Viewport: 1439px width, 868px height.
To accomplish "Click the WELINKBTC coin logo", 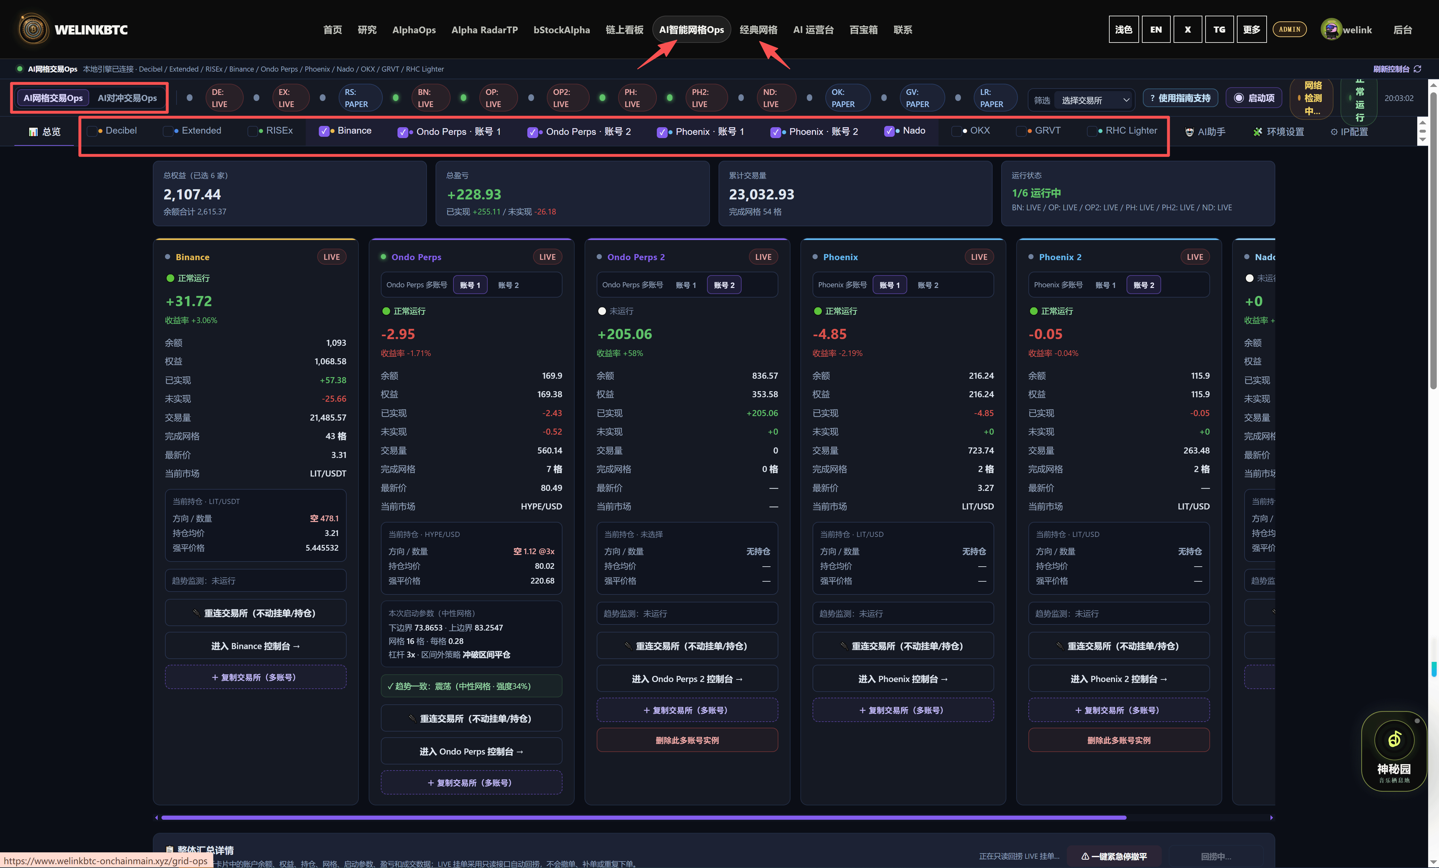I will [x=33, y=29].
